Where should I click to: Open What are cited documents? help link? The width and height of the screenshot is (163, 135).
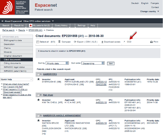tap(16, 84)
